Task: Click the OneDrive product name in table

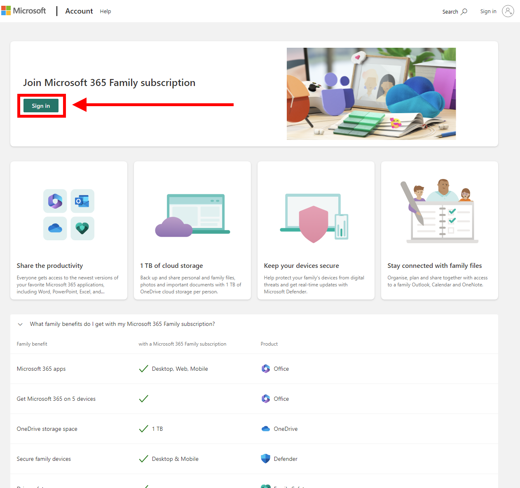Action: click(286, 429)
